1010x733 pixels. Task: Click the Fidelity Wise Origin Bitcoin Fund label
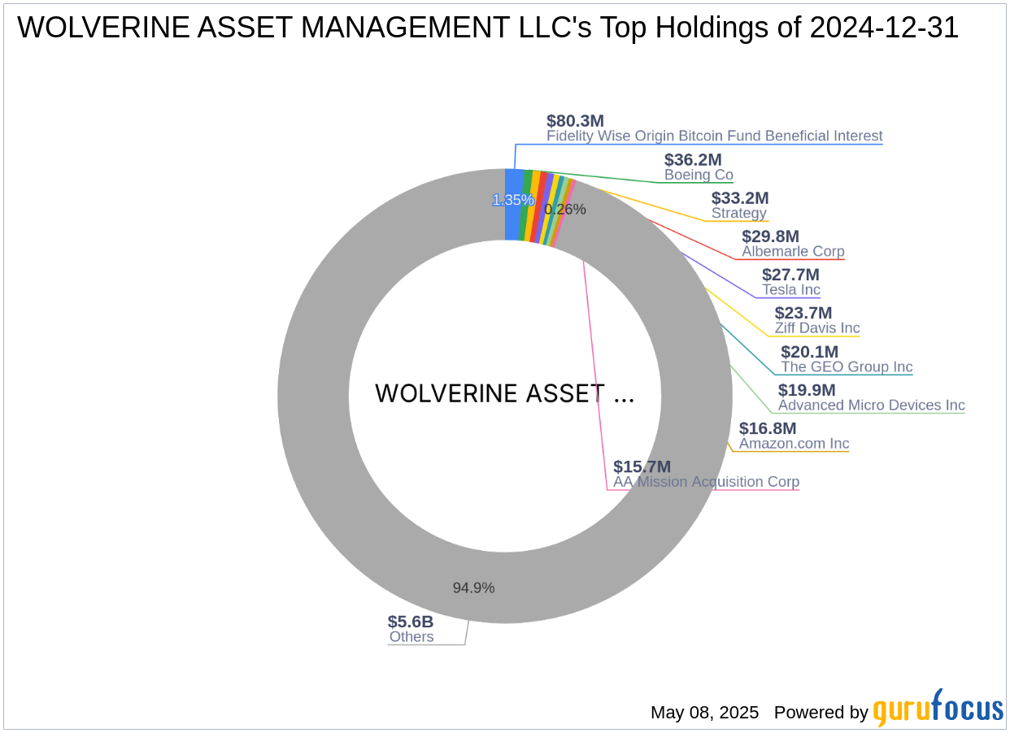[714, 136]
